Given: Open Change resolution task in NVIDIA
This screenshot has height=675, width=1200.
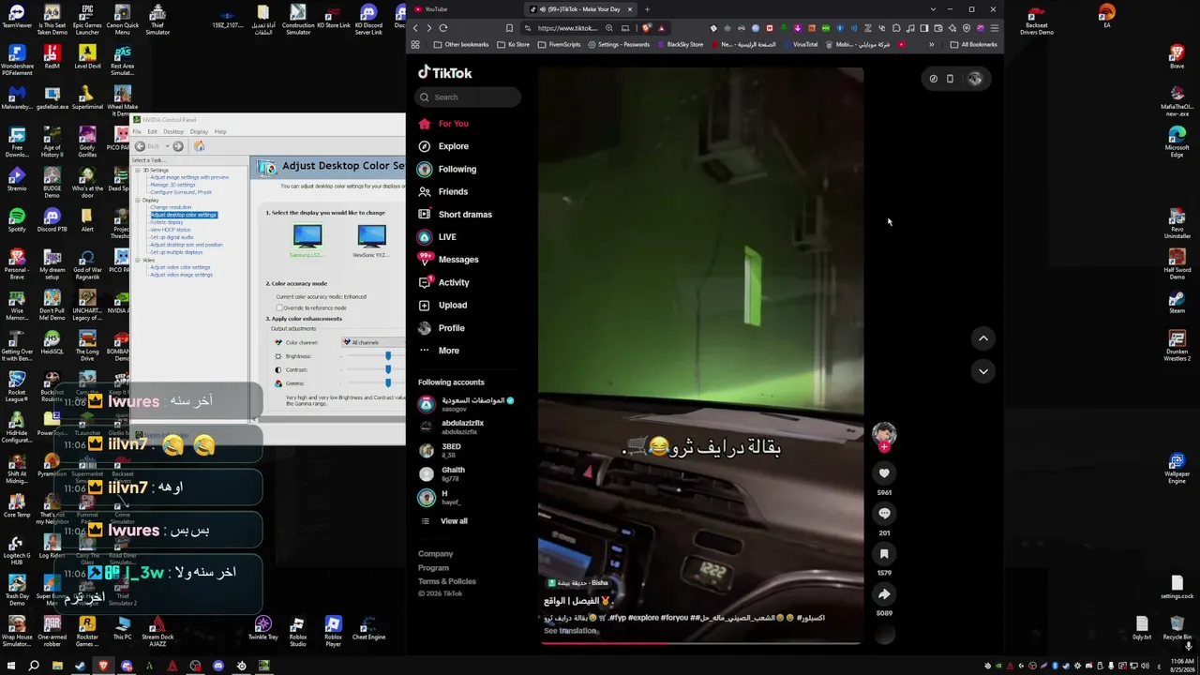Looking at the screenshot, I should (170, 207).
